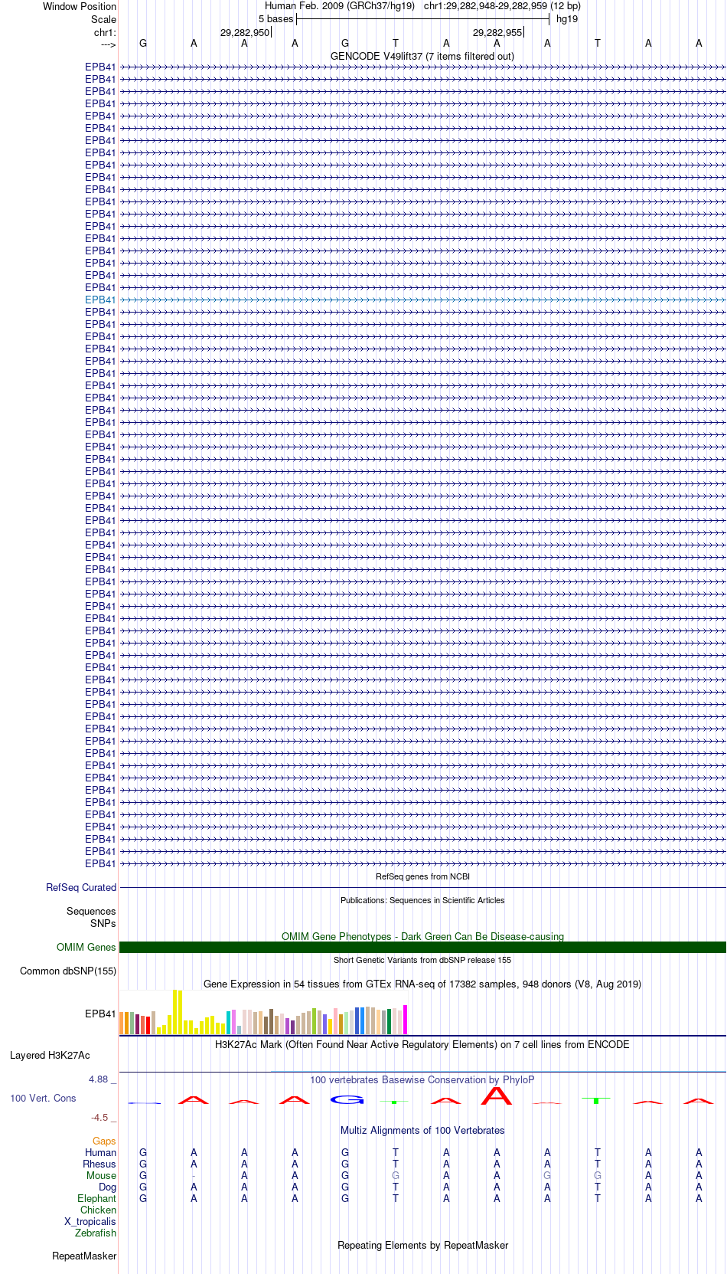The image size is (727, 1274).
Task: Select the X_tropicalis alignment row label
Action: coord(90,1221)
